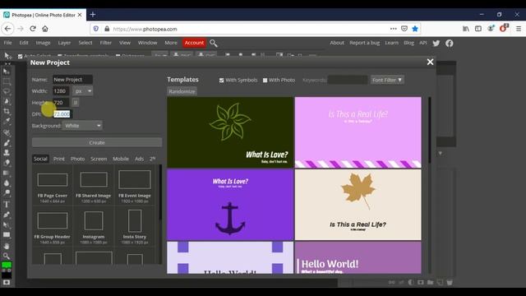Enable With Photo checkbox
Screen dimensions: 526x296
click(265, 81)
